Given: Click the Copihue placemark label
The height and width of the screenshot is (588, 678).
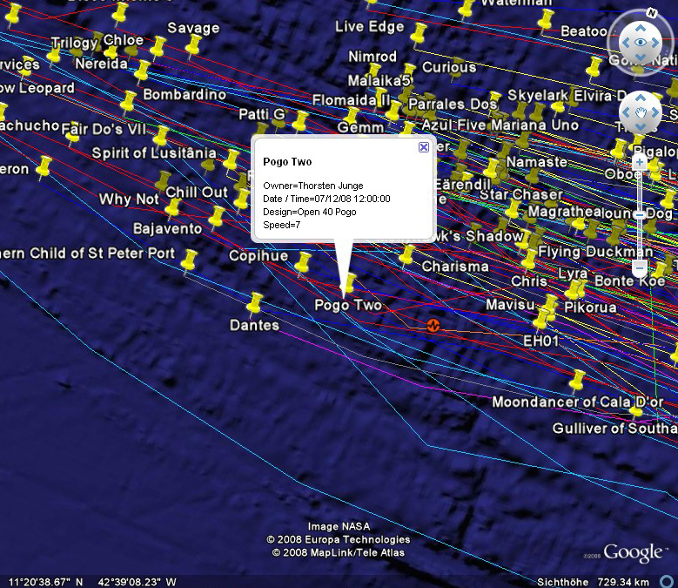Looking at the screenshot, I should tap(258, 256).
